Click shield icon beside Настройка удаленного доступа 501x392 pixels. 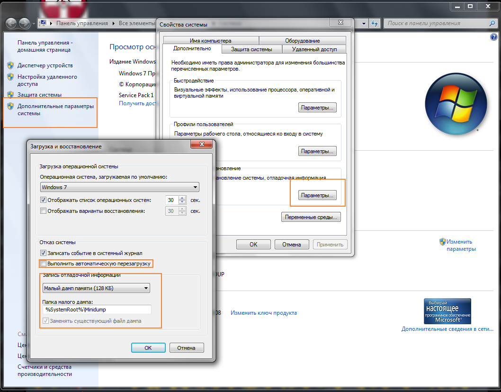10,77
